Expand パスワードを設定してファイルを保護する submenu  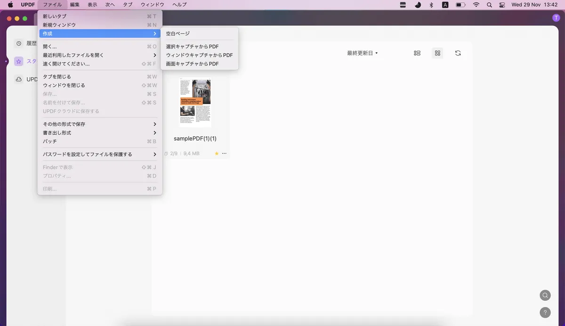(100, 154)
